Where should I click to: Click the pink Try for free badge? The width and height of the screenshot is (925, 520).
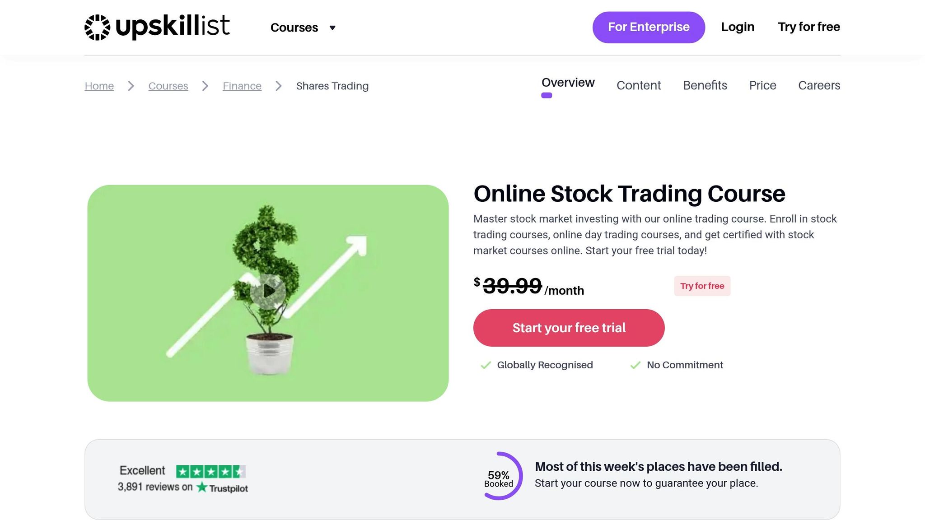click(702, 286)
